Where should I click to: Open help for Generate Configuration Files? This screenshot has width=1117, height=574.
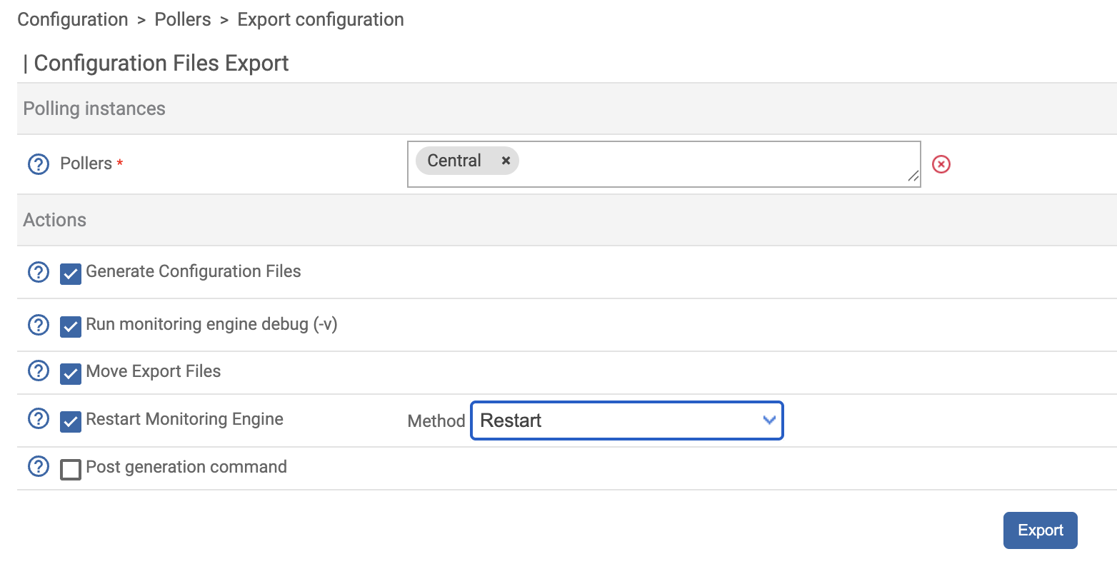38,272
